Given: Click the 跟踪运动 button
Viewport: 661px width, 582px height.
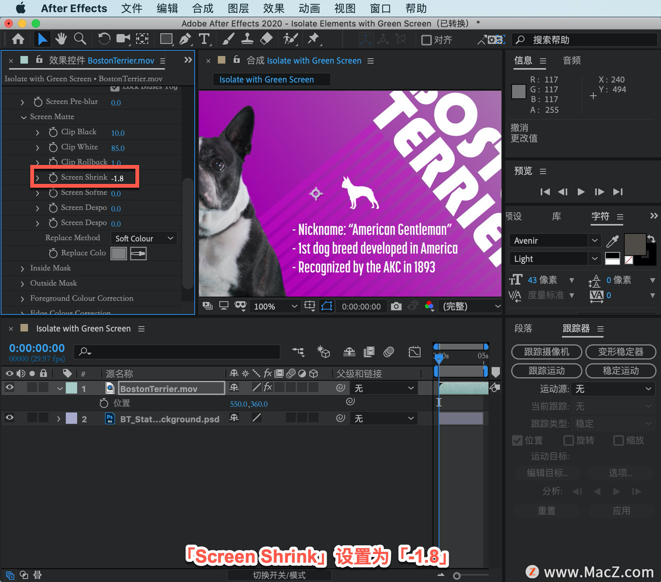Looking at the screenshot, I should 546,371.
